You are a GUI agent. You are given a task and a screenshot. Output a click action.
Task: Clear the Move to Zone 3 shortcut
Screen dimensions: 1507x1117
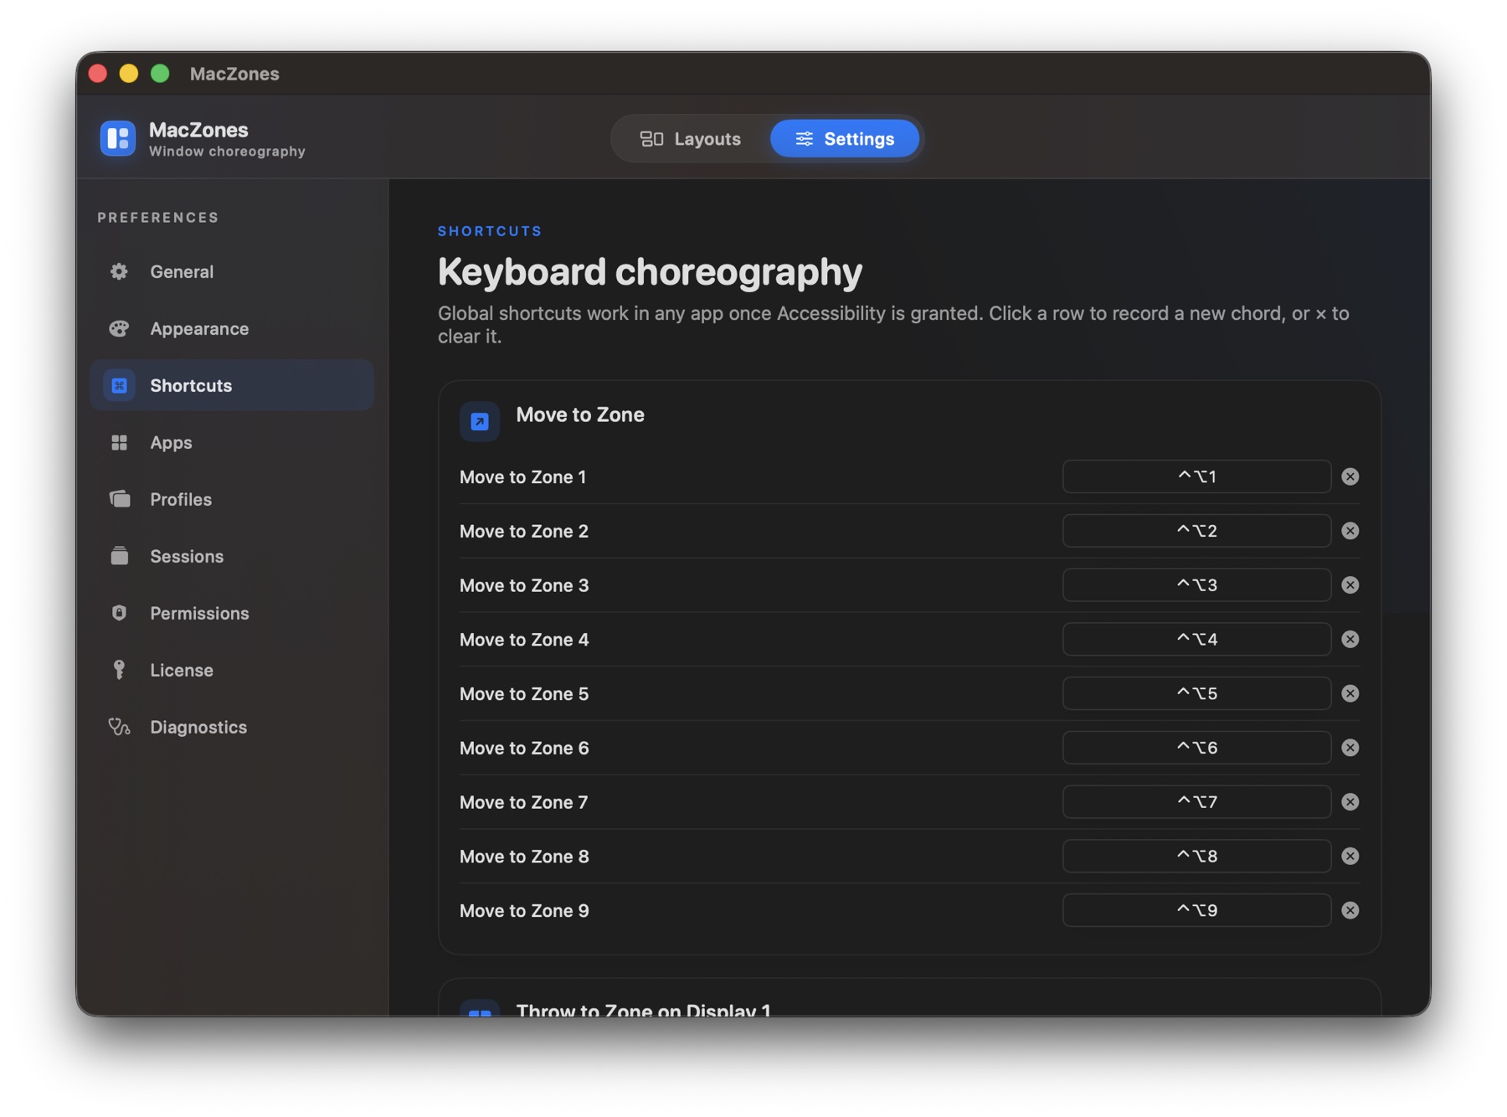click(1350, 585)
